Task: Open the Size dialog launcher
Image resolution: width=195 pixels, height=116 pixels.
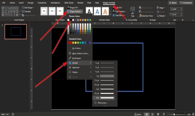Action: coord(182,20)
